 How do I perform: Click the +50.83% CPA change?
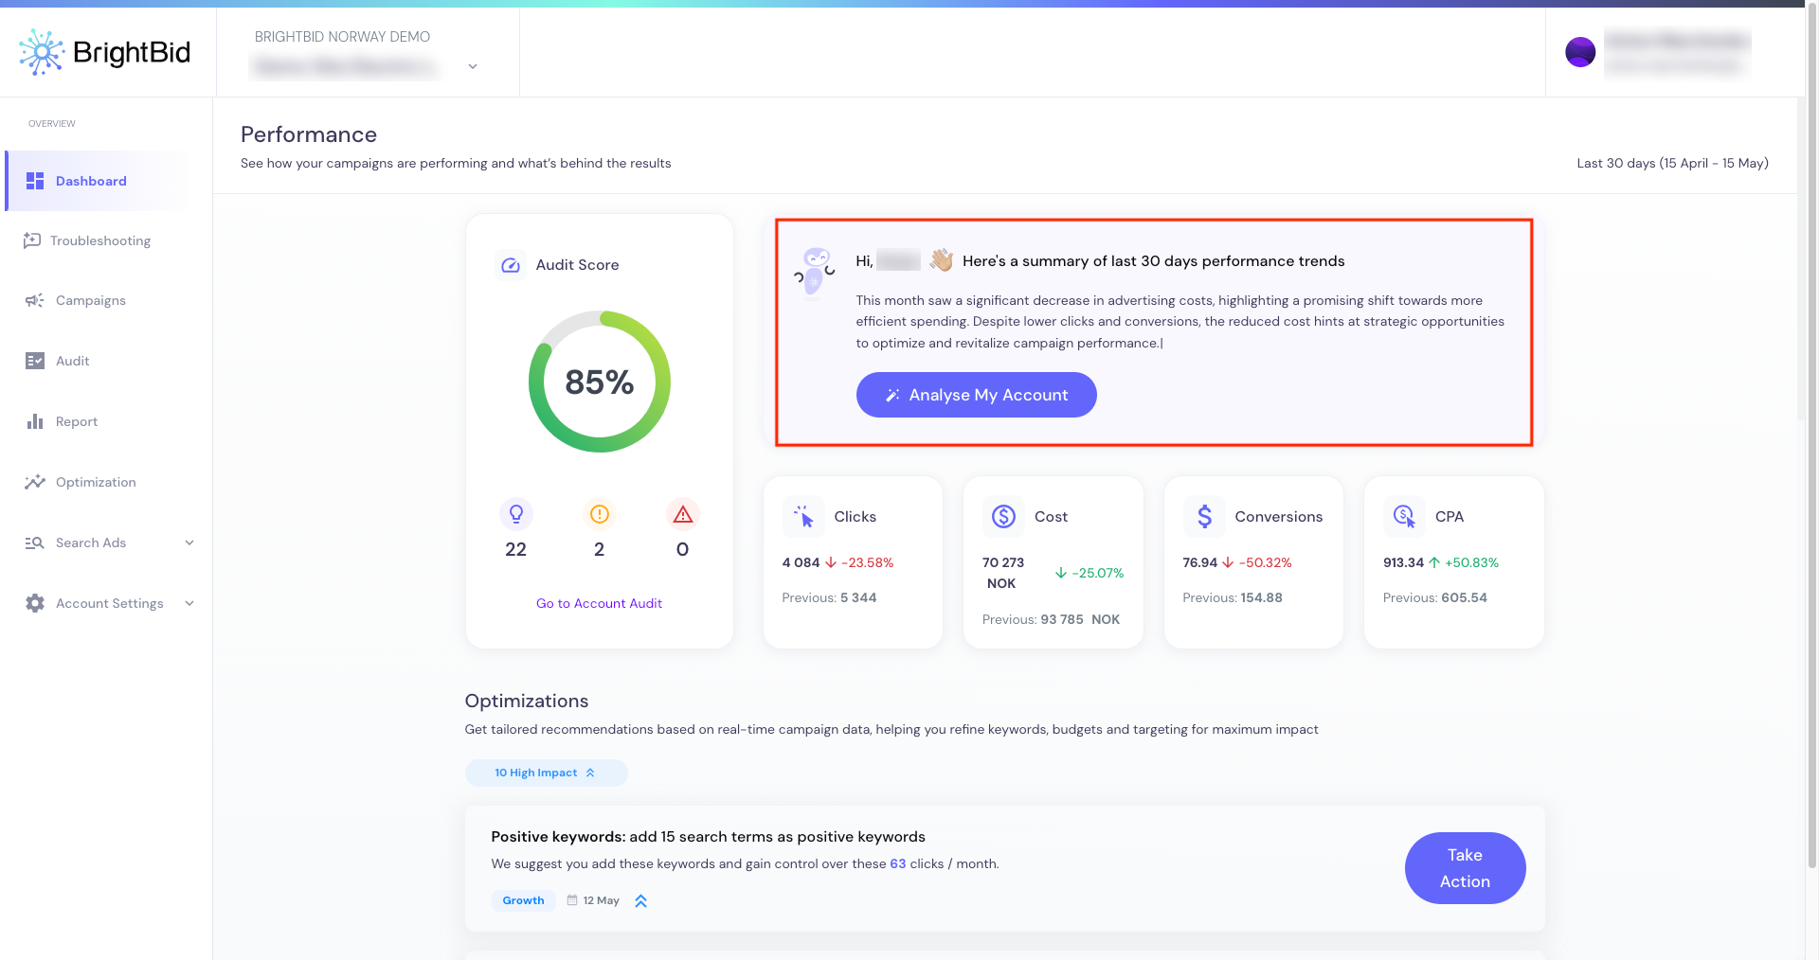point(1471,562)
